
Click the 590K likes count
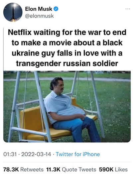click(106, 169)
